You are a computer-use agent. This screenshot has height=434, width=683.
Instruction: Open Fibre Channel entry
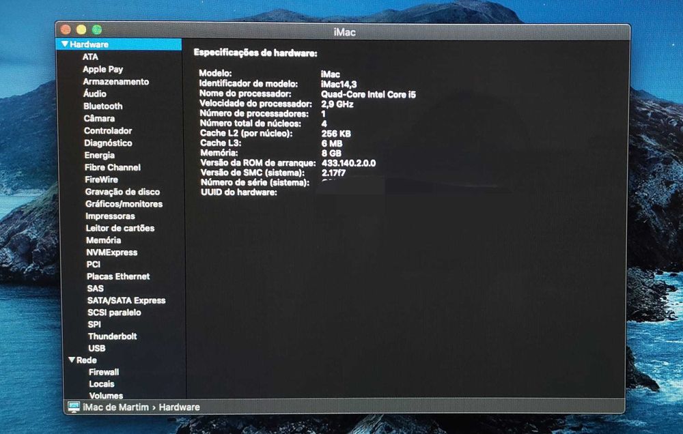113,167
